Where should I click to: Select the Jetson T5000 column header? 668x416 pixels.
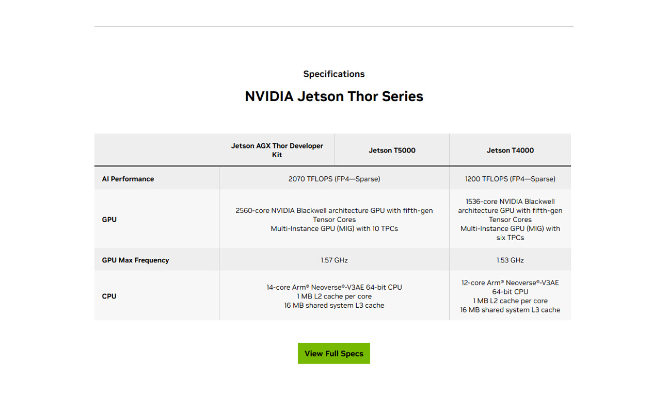point(392,150)
